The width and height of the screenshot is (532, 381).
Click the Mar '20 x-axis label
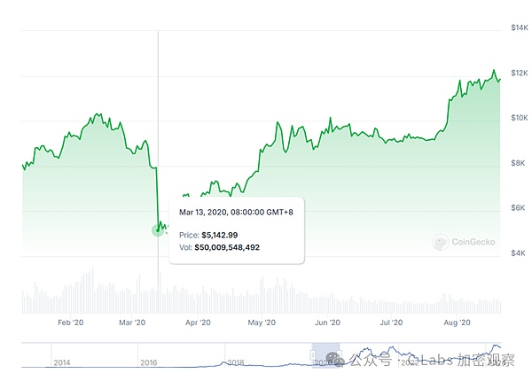(131, 324)
